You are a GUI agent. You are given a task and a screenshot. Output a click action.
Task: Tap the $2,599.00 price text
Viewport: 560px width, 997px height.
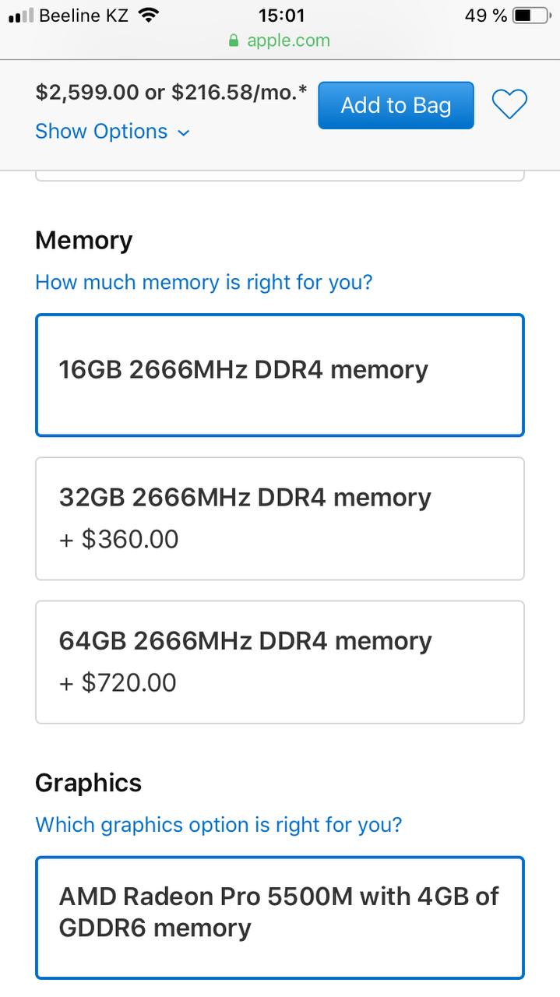[x=86, y=92]
